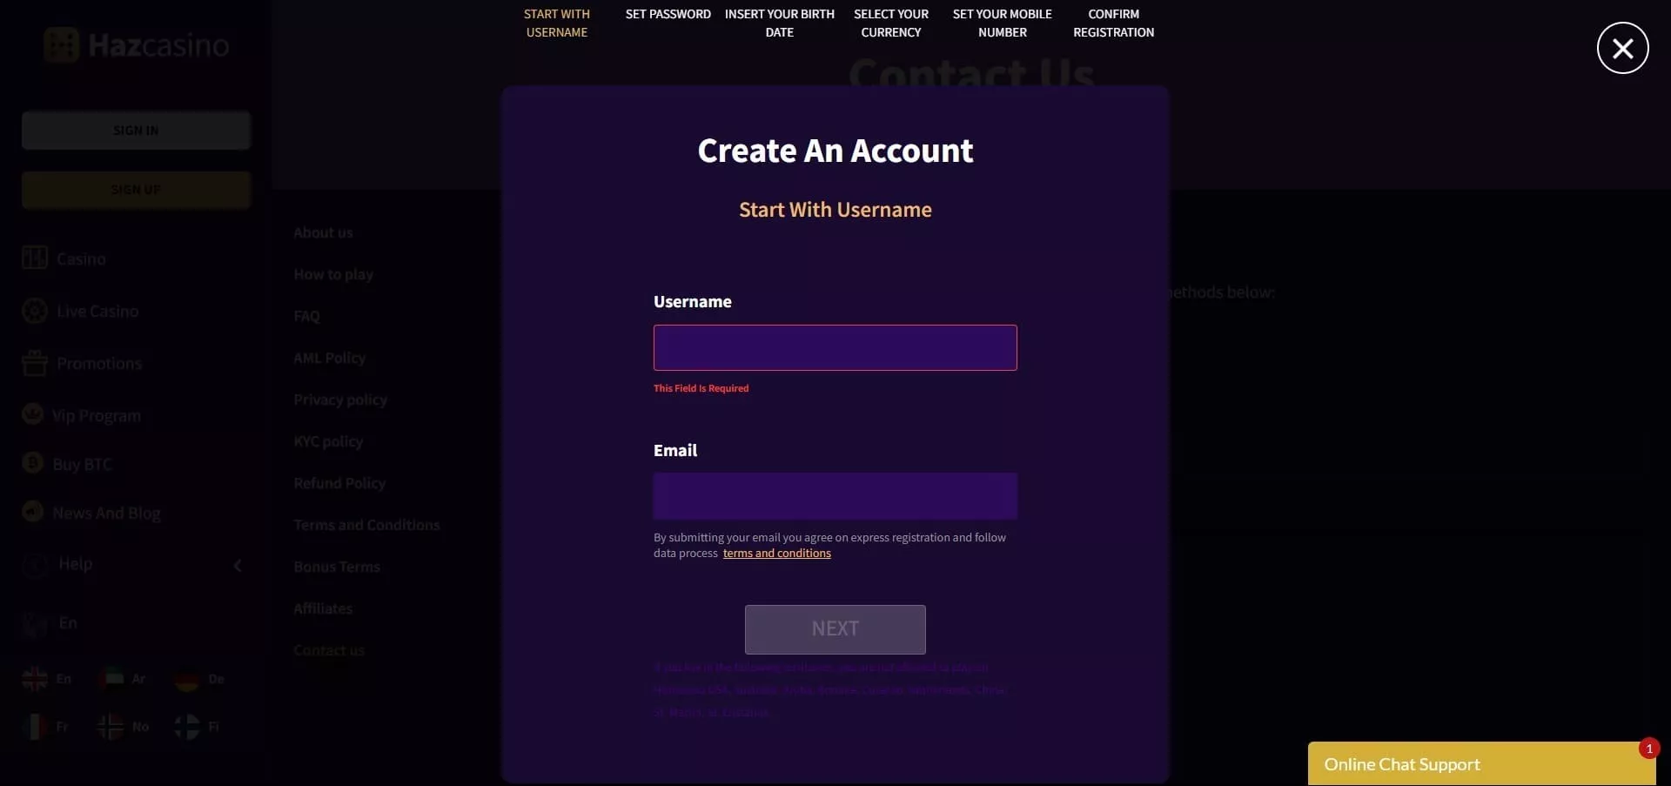Open the terms and conditions link

pos(777,554)
